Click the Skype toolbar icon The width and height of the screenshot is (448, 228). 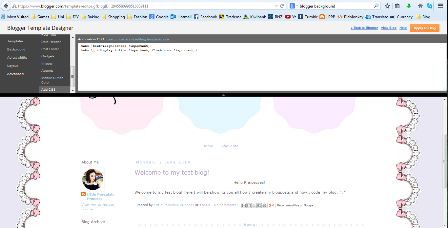pyautogui.click(x=430, y=6)
